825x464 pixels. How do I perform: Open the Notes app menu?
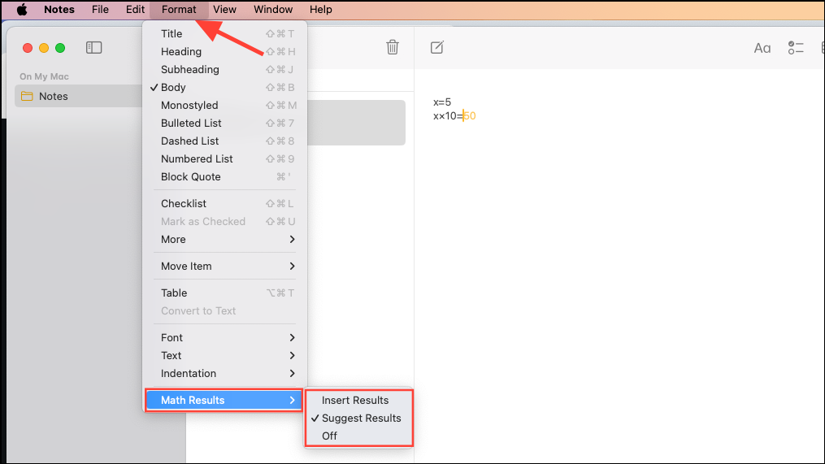click(59, 10)
